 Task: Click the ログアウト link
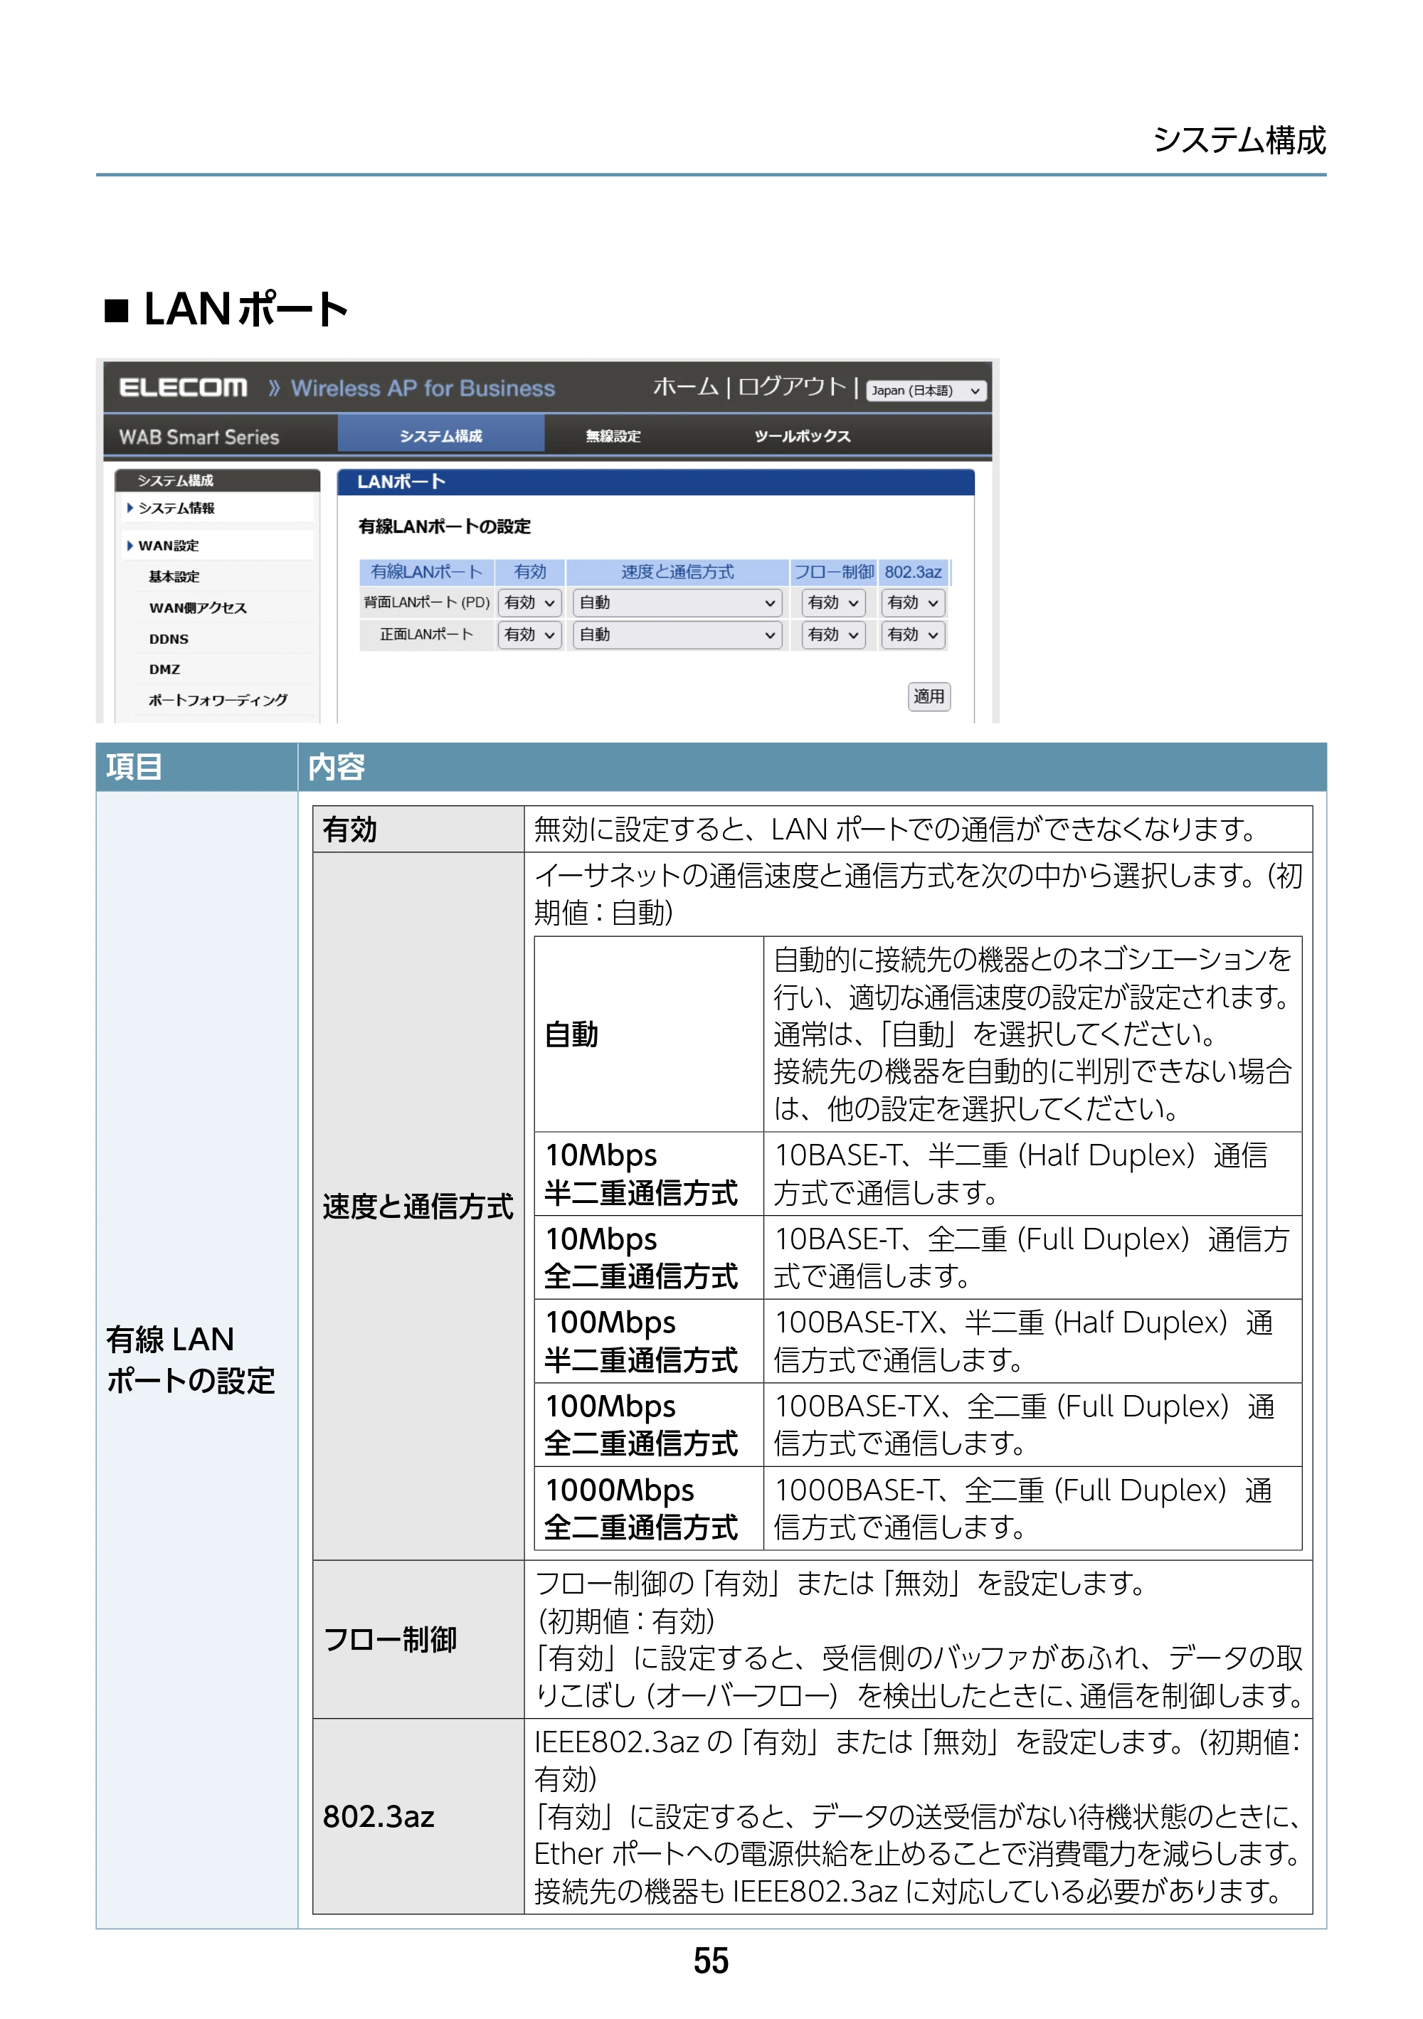(791, 387)
